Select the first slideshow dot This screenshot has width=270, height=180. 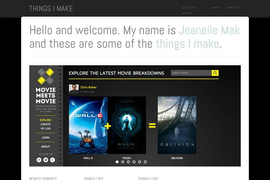(x=117, y=162)
